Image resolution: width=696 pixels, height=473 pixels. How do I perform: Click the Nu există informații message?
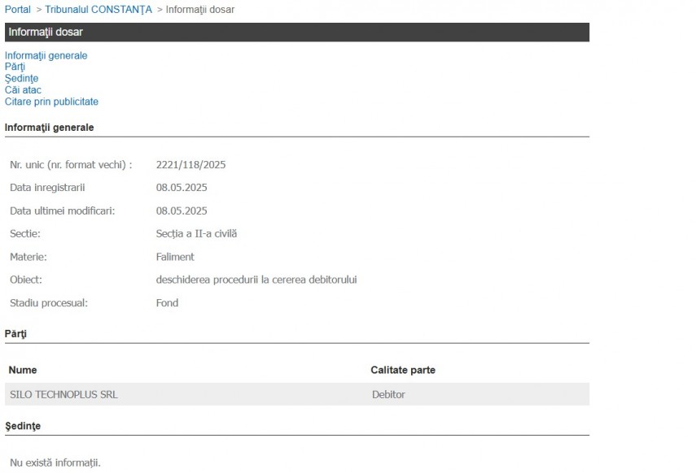coord(55,462)
